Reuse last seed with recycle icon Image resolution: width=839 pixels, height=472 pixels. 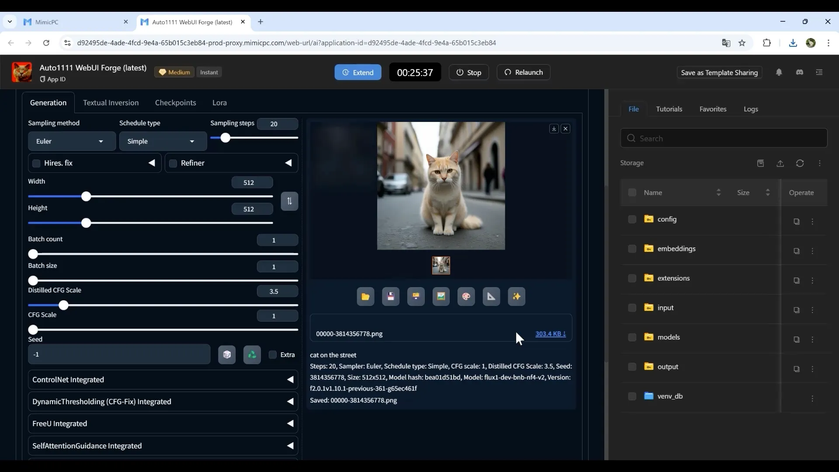point(252,354)
